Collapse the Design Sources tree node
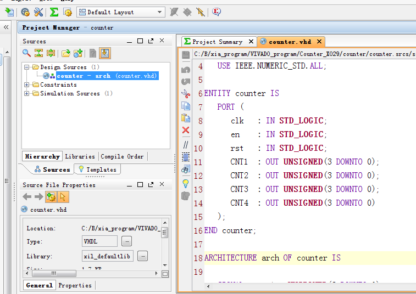This screenshot has width=416, height=294. point(26,67)
